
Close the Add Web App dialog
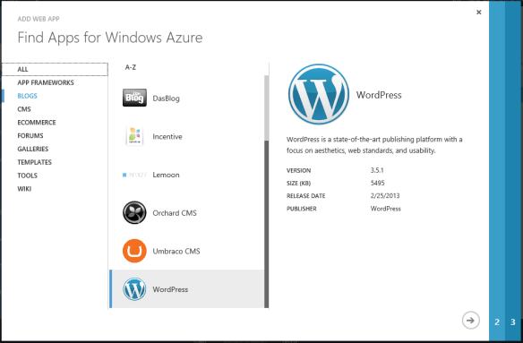(x=478, y=13)
